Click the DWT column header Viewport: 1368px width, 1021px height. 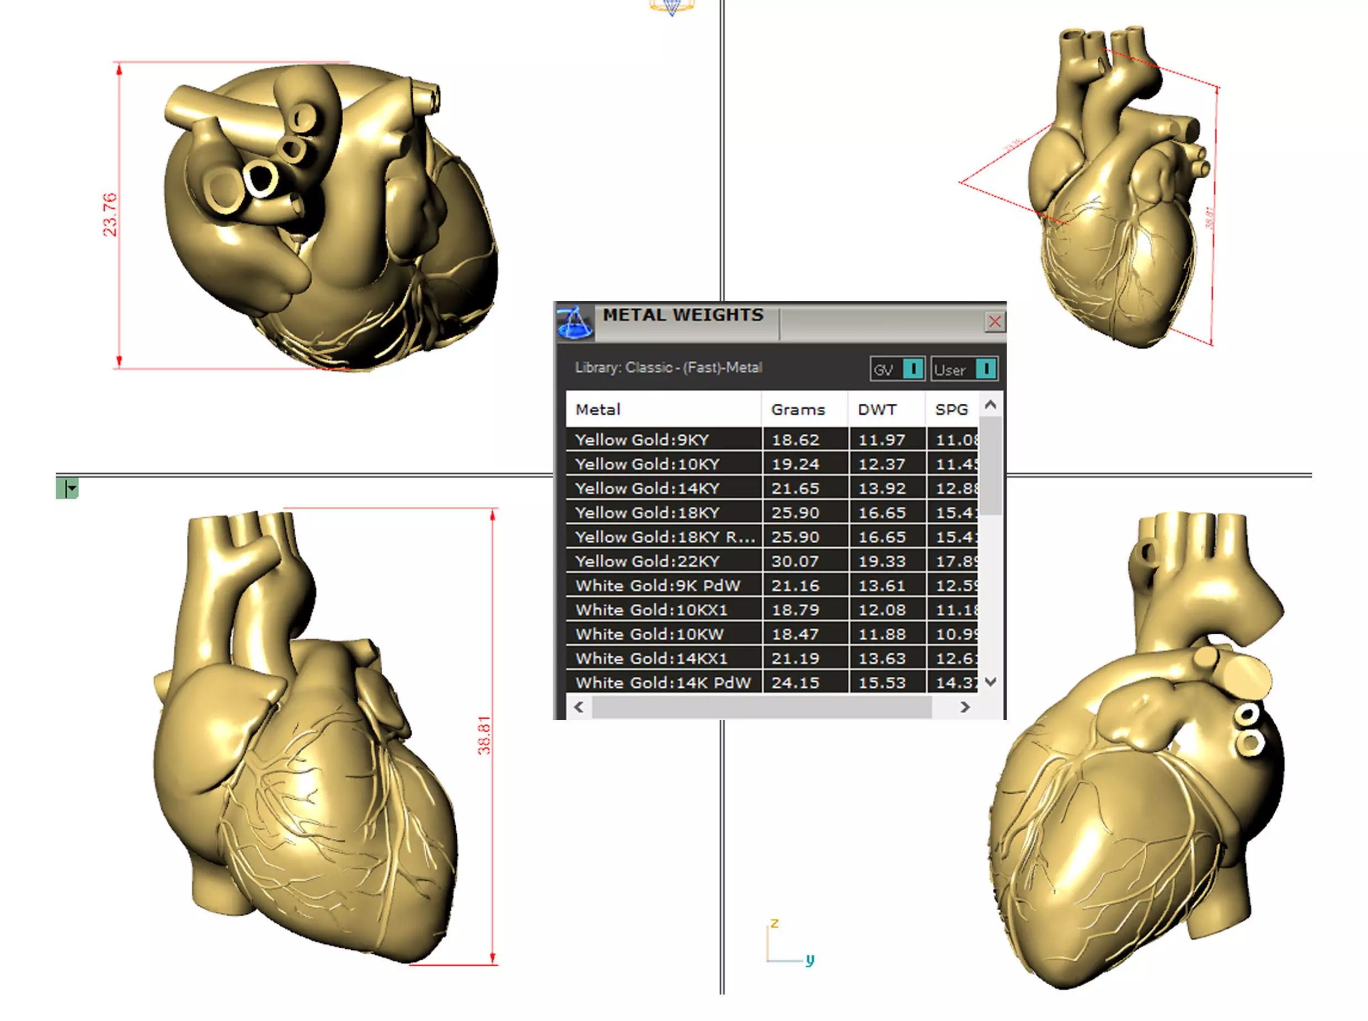pyautogui.click(x=877, y=409)
